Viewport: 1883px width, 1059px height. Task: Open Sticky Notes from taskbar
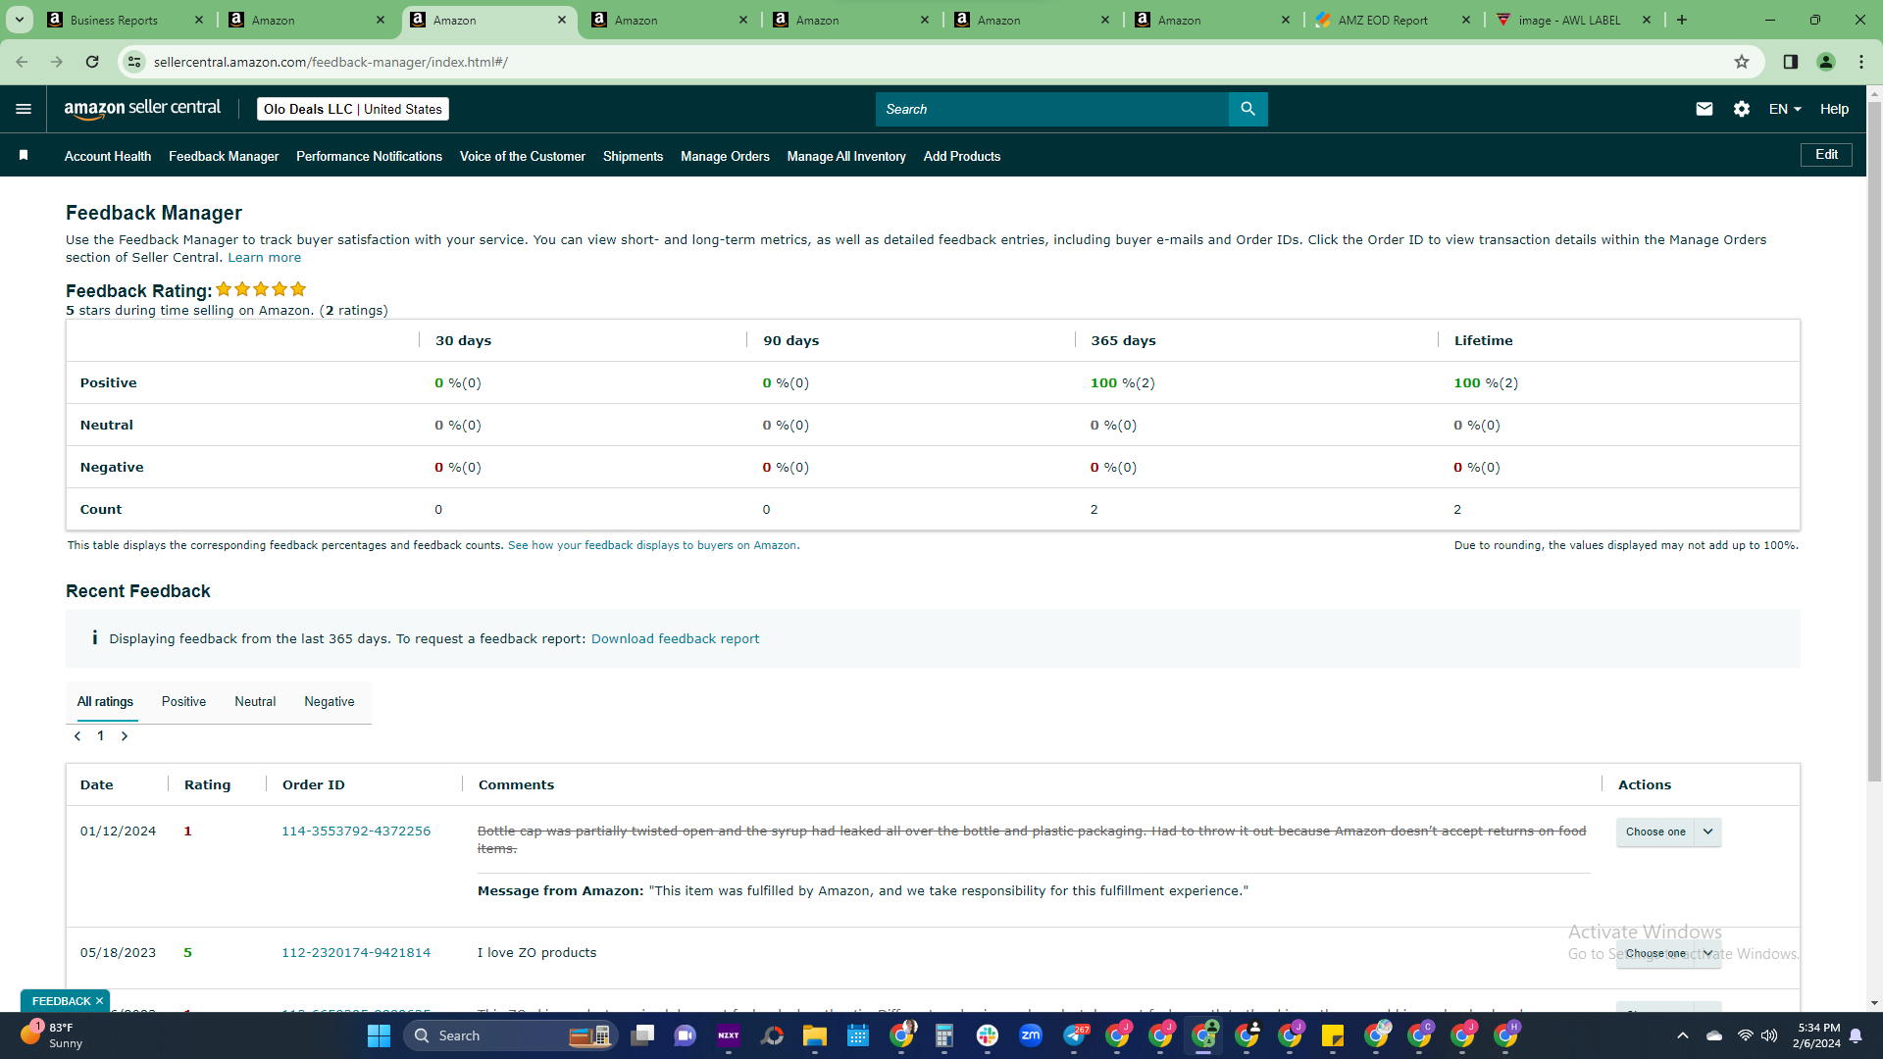pos(1333,1035)
